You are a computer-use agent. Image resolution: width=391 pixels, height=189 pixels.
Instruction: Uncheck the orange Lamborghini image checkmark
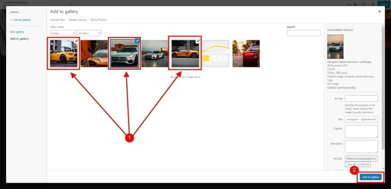[x=198, y=41]
